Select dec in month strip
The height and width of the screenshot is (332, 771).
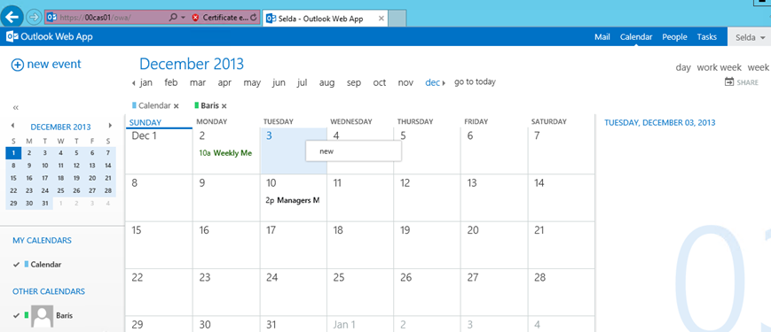tap(432, 83)
